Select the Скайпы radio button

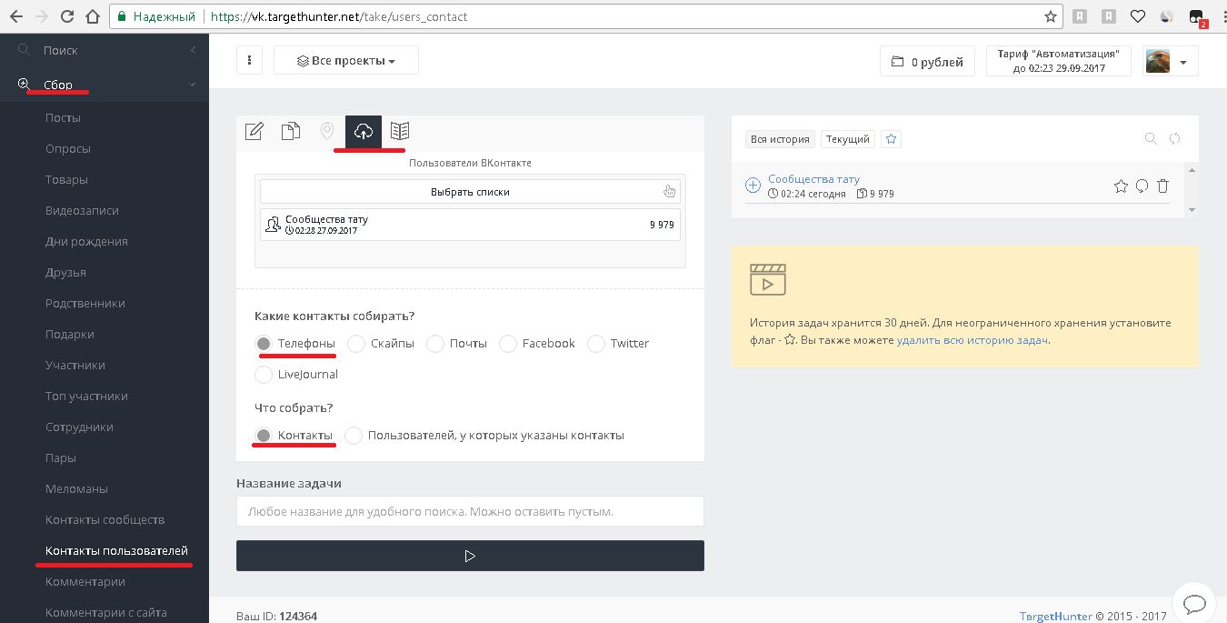tap(356, 344)
